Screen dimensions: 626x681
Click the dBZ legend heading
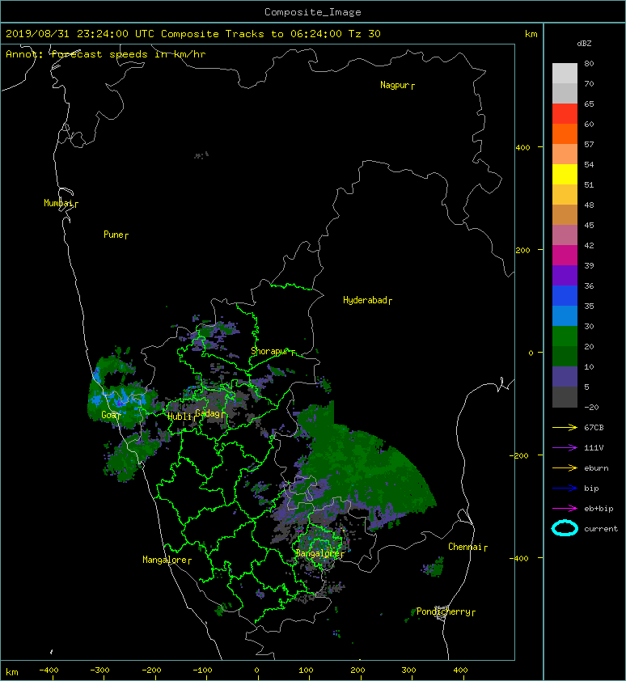584,44
